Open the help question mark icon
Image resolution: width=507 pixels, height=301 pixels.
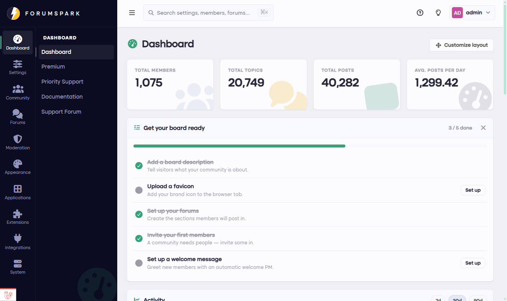coord(420,13)
